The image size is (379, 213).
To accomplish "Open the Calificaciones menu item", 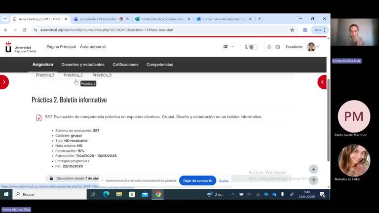I will point(125,65).
